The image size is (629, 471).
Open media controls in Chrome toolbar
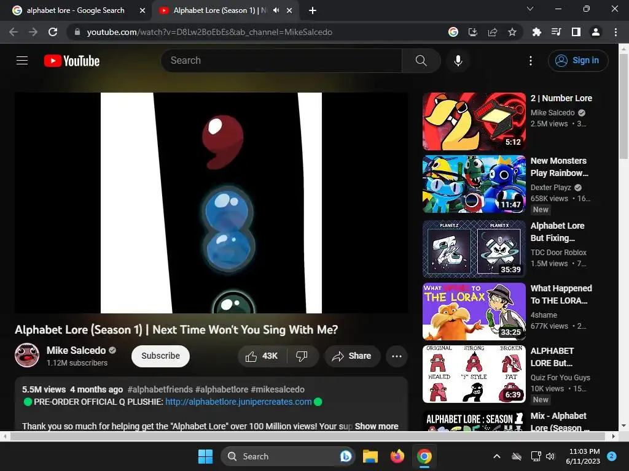point(556,32)
